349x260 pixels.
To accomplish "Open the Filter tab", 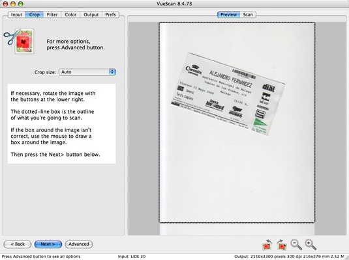I will 52,15.
